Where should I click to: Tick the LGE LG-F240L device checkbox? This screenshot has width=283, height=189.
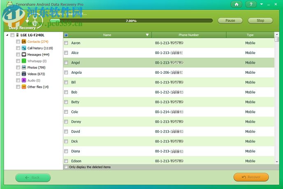coord(12,35)
